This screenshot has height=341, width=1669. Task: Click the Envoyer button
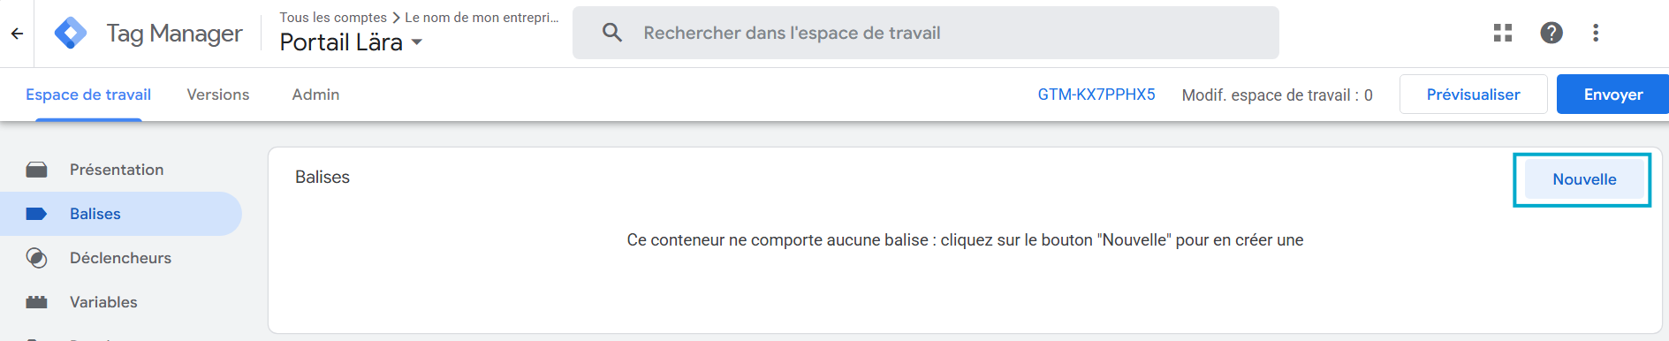click(x=1612, y=95)
